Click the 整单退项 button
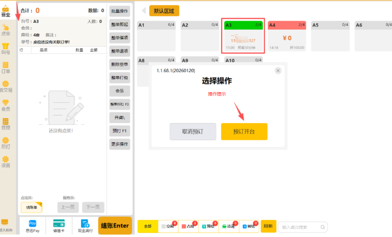Screen dimensions: 392x237 pyautogui.click(x=120, y=51)
